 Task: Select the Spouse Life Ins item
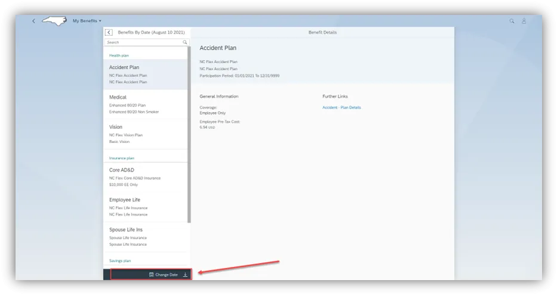(x=146, y=237)
